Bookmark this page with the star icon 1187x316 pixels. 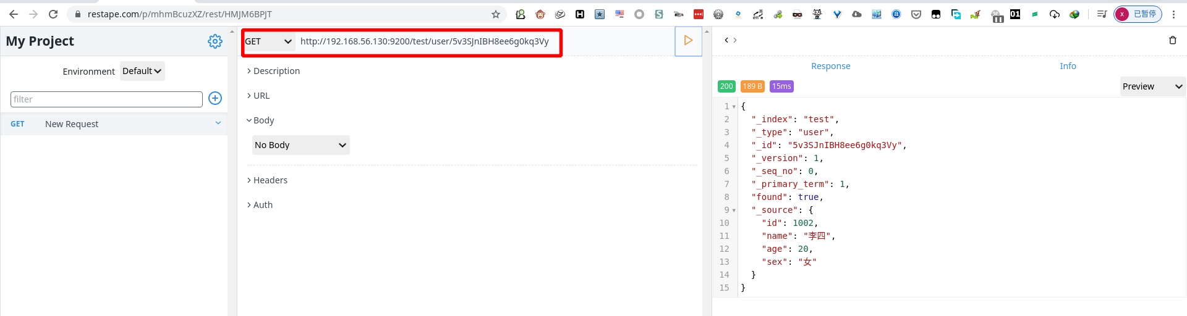(496, 14)
